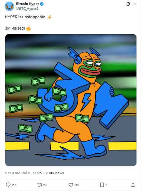141x191 pixels.
Task: Open the 3M Pepe runner image
Action: 71,100
